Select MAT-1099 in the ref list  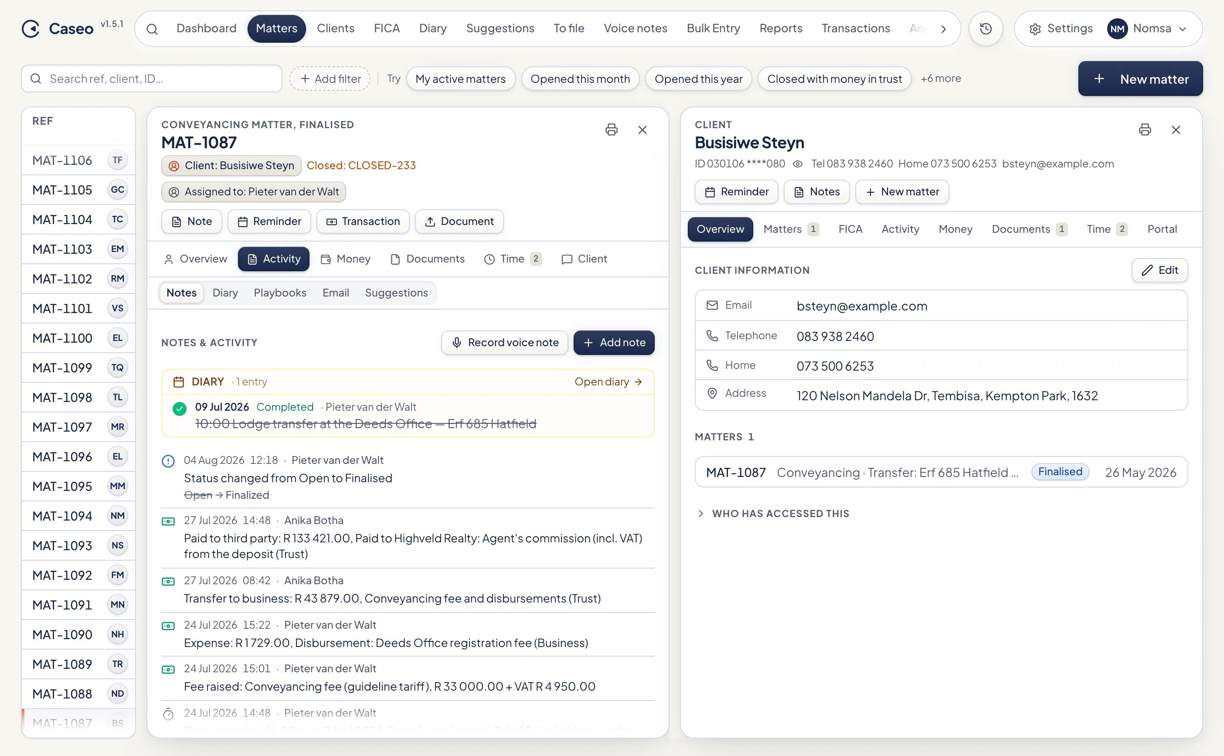[78, 368]
